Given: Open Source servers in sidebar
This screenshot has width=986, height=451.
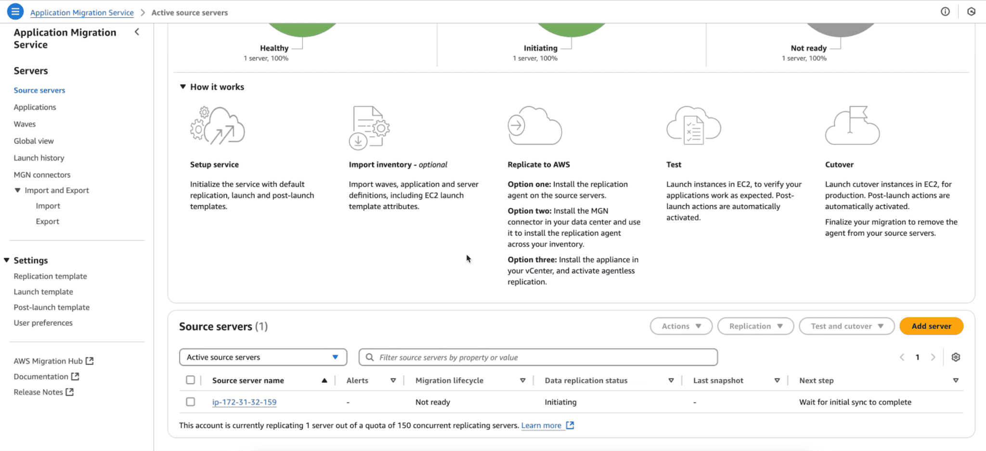Looking at the screenshot, I should pyautogui.click(x=39, y=90).
